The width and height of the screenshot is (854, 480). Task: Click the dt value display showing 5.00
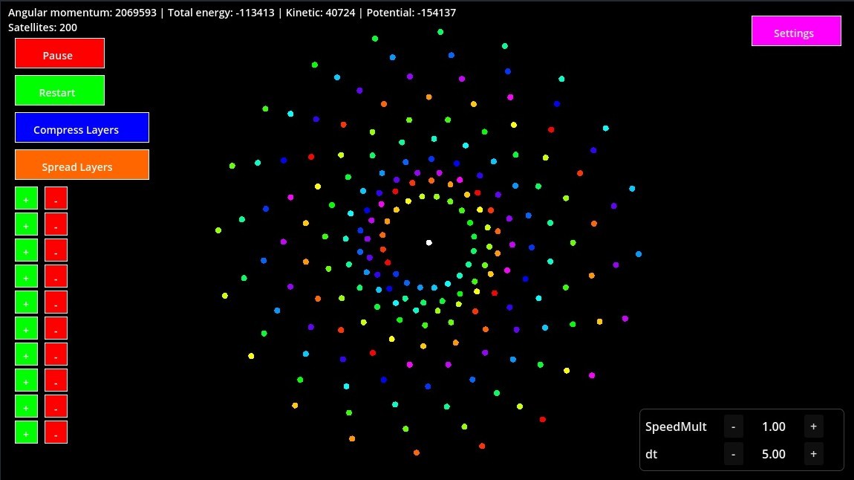(773, 453)
